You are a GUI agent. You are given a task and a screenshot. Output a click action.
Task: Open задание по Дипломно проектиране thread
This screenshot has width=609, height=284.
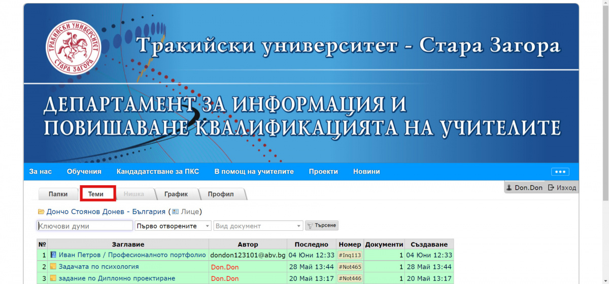117,278
